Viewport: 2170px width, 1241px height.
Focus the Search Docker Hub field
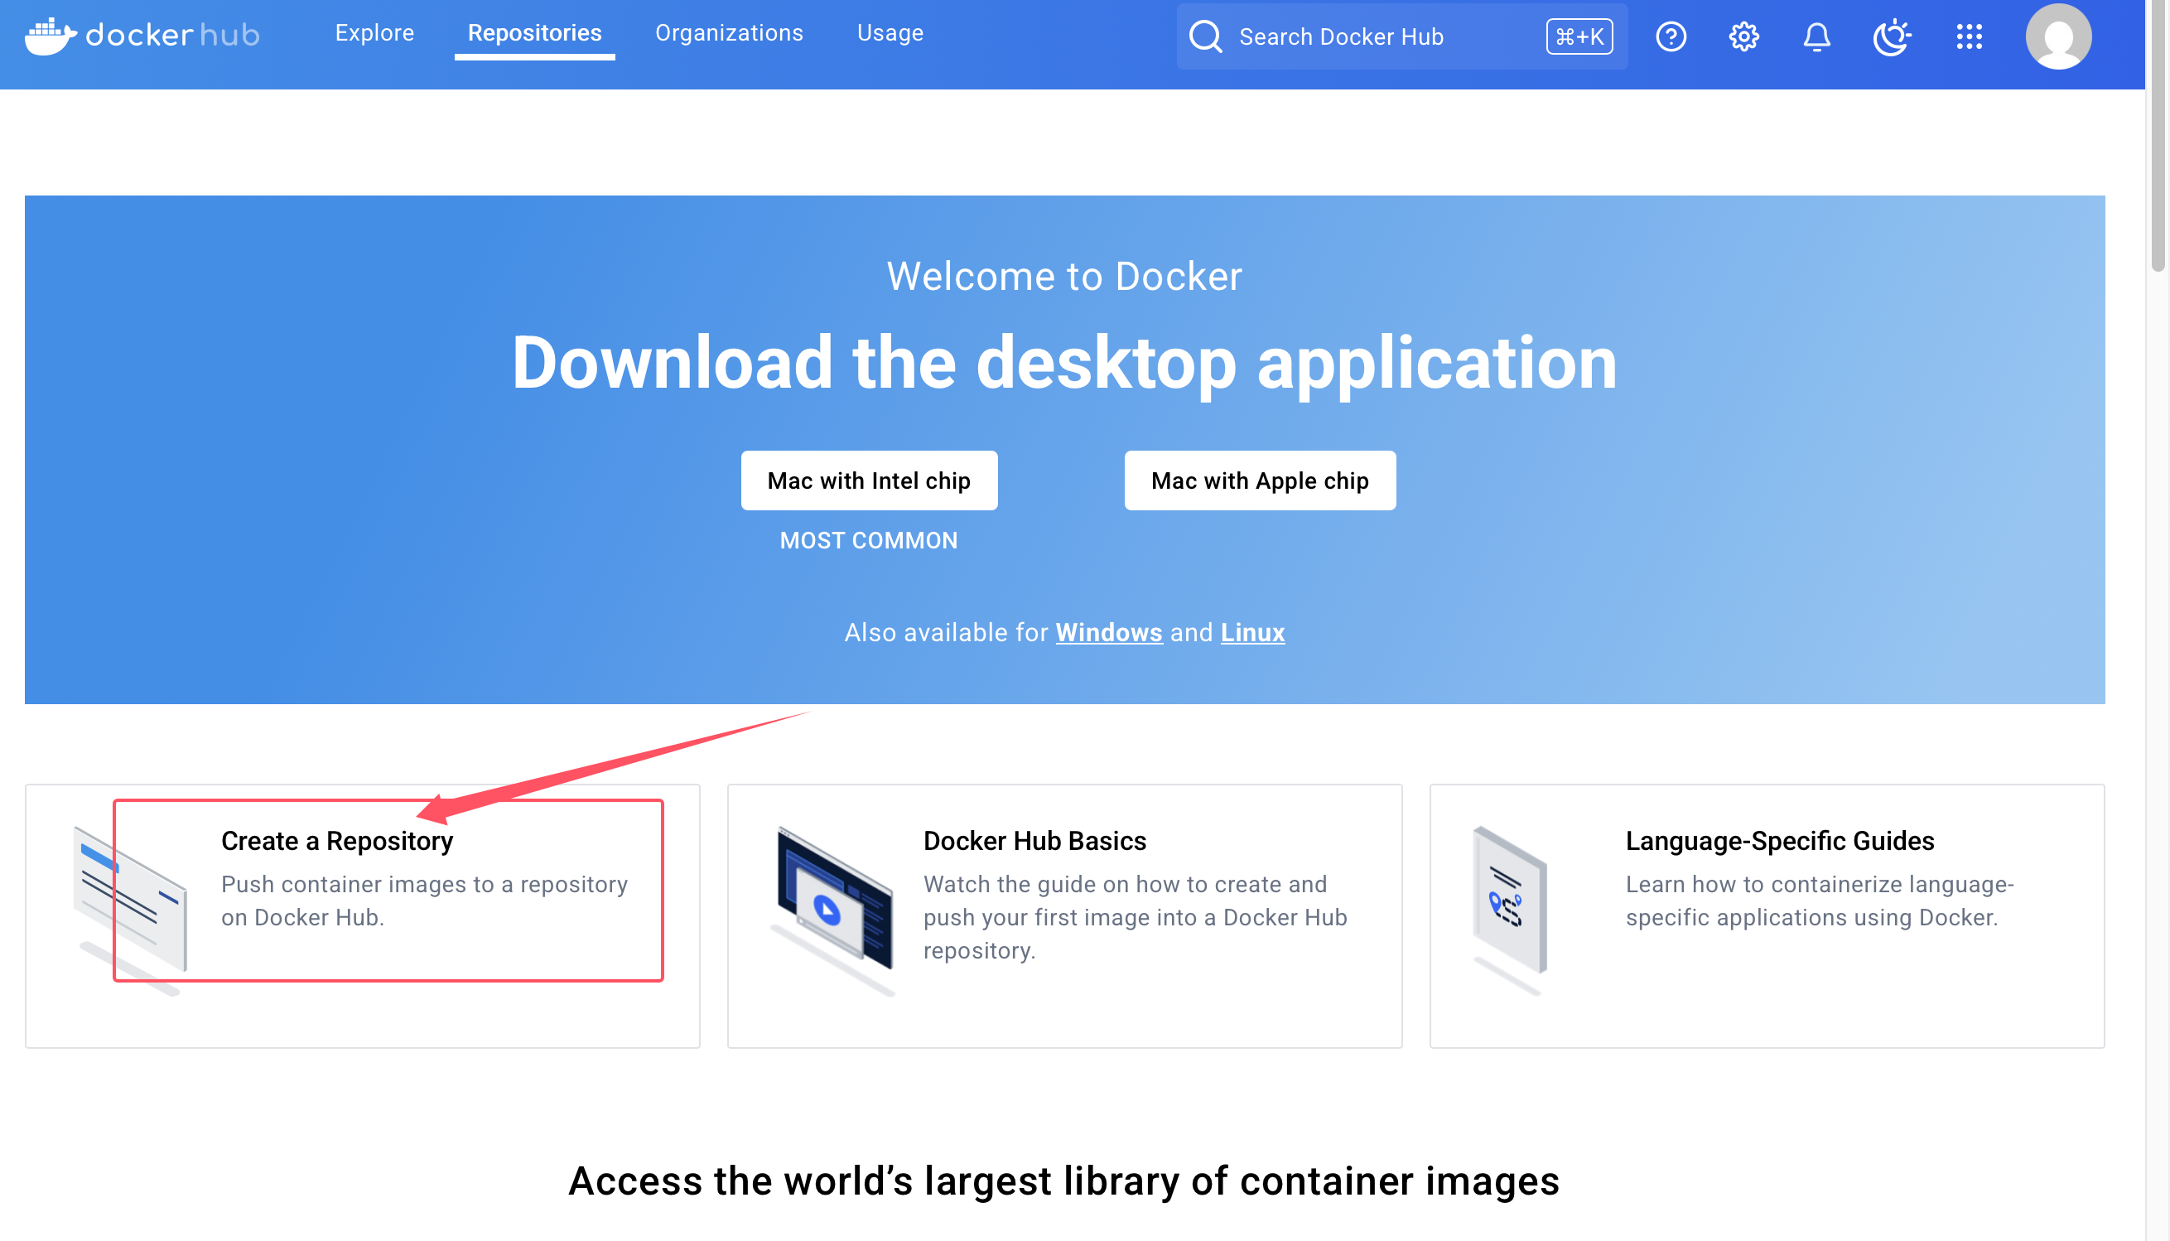(1380, 36)
